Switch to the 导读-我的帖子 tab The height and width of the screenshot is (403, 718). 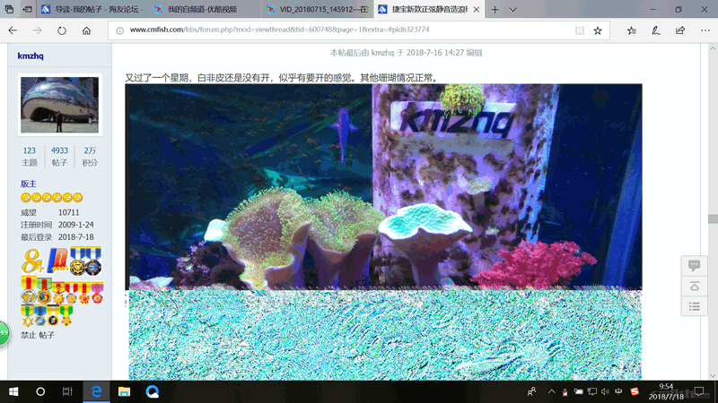point(92,9)
